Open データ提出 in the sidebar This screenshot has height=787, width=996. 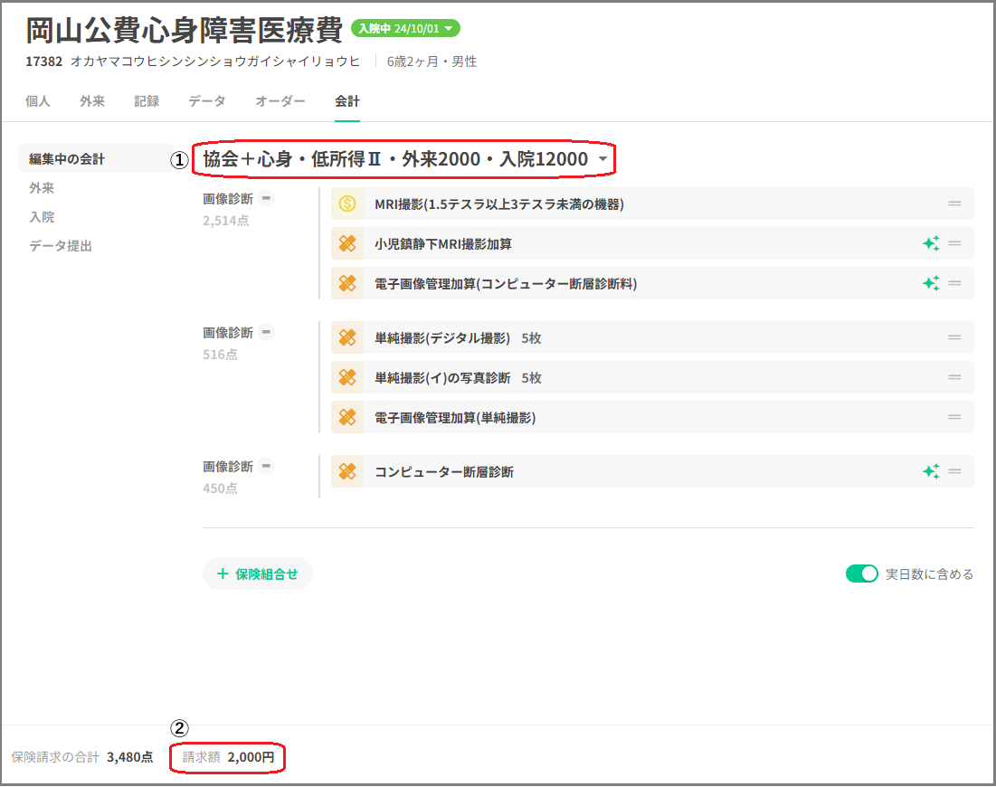click(61, 246)
